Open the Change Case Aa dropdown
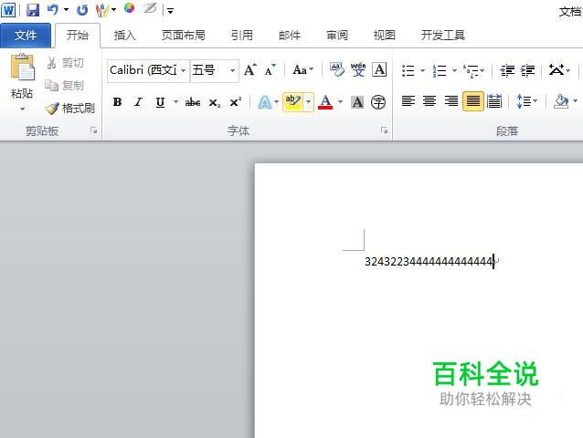The height and width of the screenshot is (438, 583). (x=302, y=69)
